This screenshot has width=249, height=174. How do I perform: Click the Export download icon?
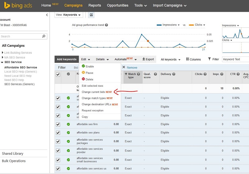click(143, 59)
